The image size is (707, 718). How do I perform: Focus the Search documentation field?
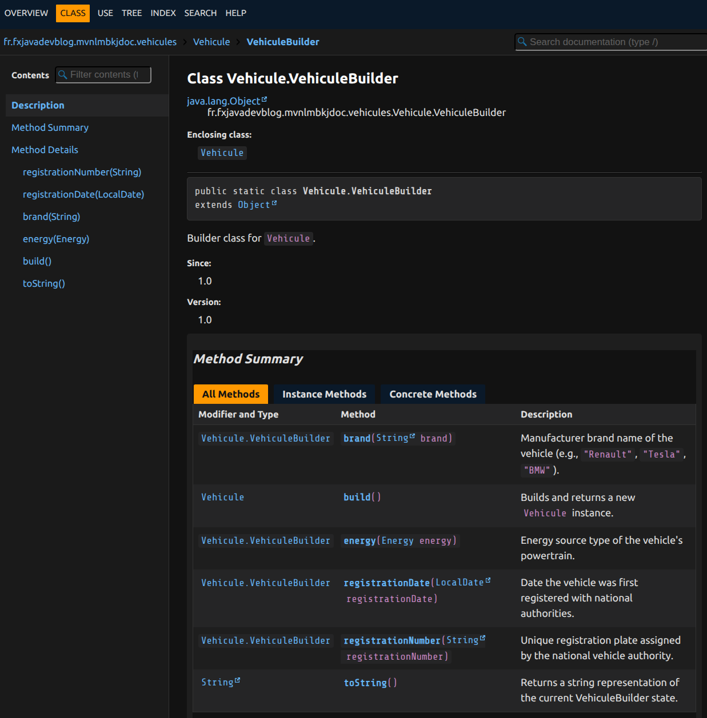pyautogui.click(x=610, y=42)
